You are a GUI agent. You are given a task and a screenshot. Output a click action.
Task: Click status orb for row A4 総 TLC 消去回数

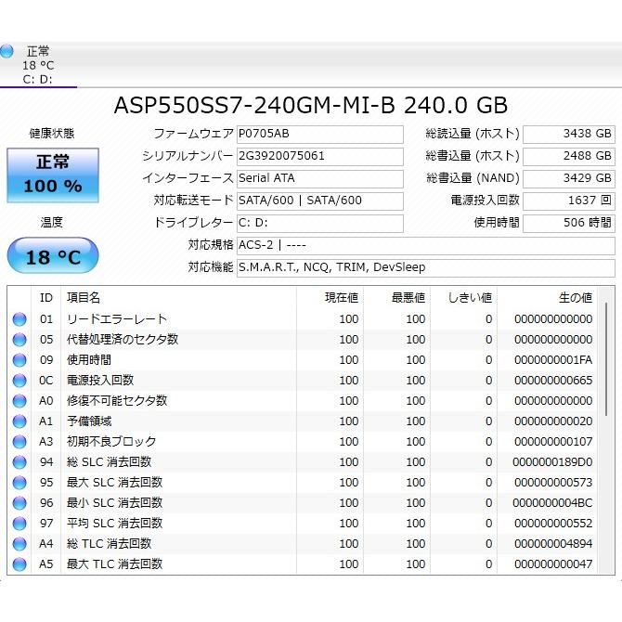click(19, 544)
